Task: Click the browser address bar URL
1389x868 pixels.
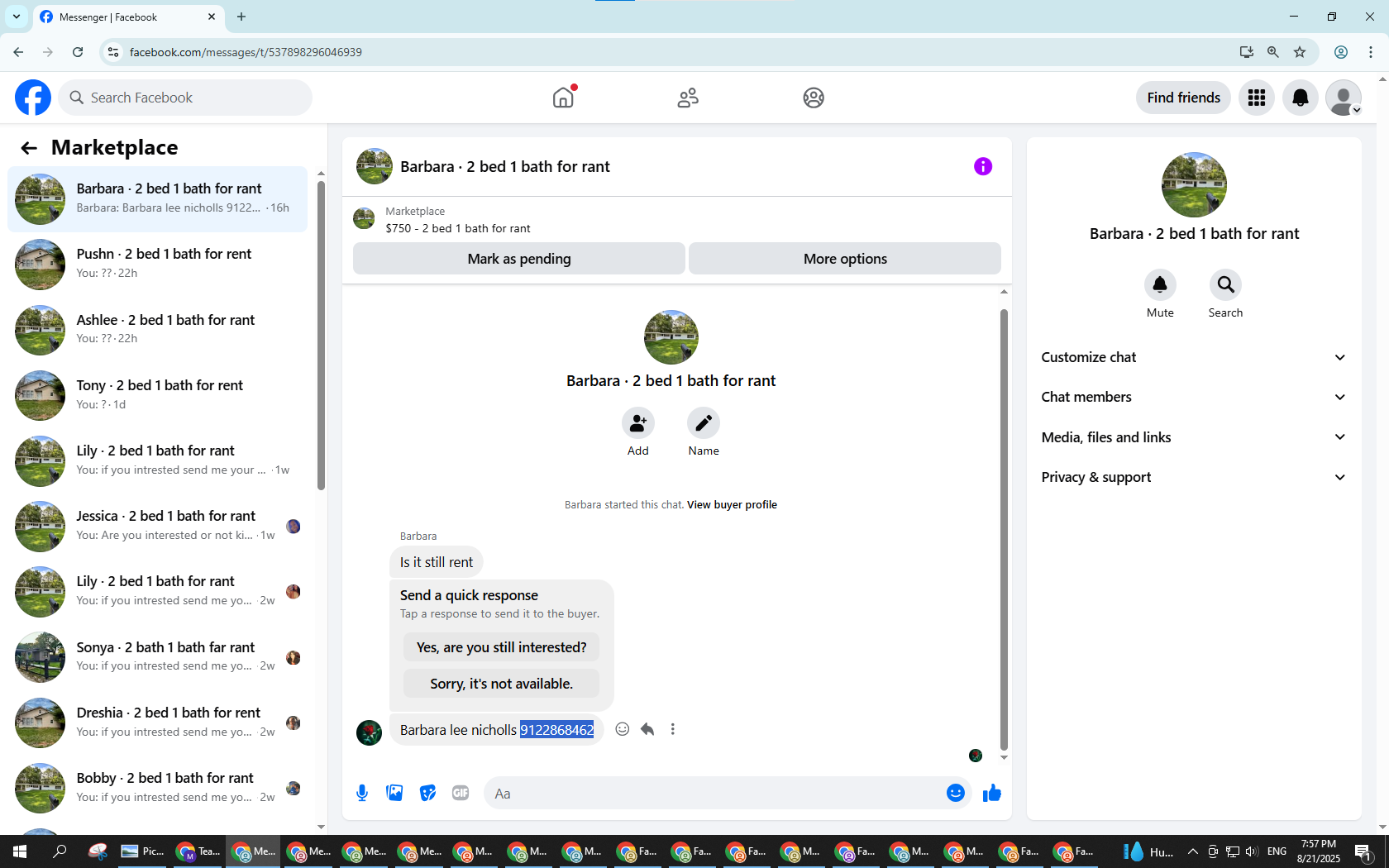Action: (246, 52)
